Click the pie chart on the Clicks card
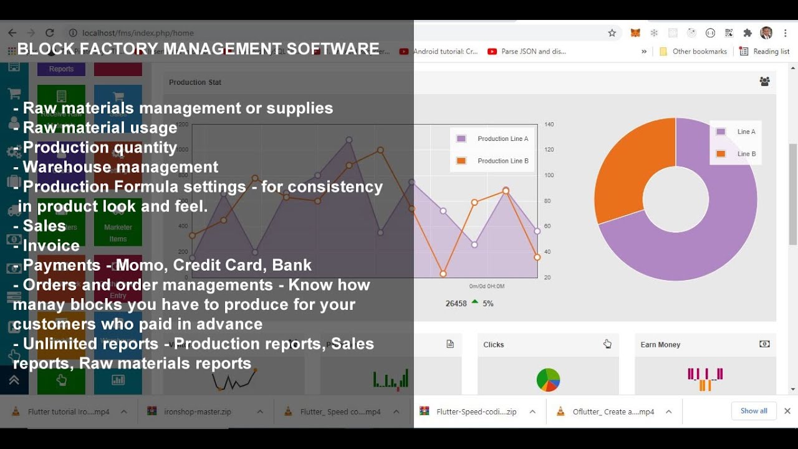 (548, 379)
